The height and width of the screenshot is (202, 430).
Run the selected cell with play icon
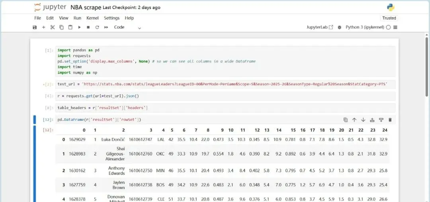pos(79,27)
